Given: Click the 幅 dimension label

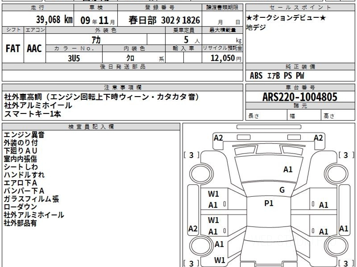Looking at the screenshot, I should click(292, 116).
